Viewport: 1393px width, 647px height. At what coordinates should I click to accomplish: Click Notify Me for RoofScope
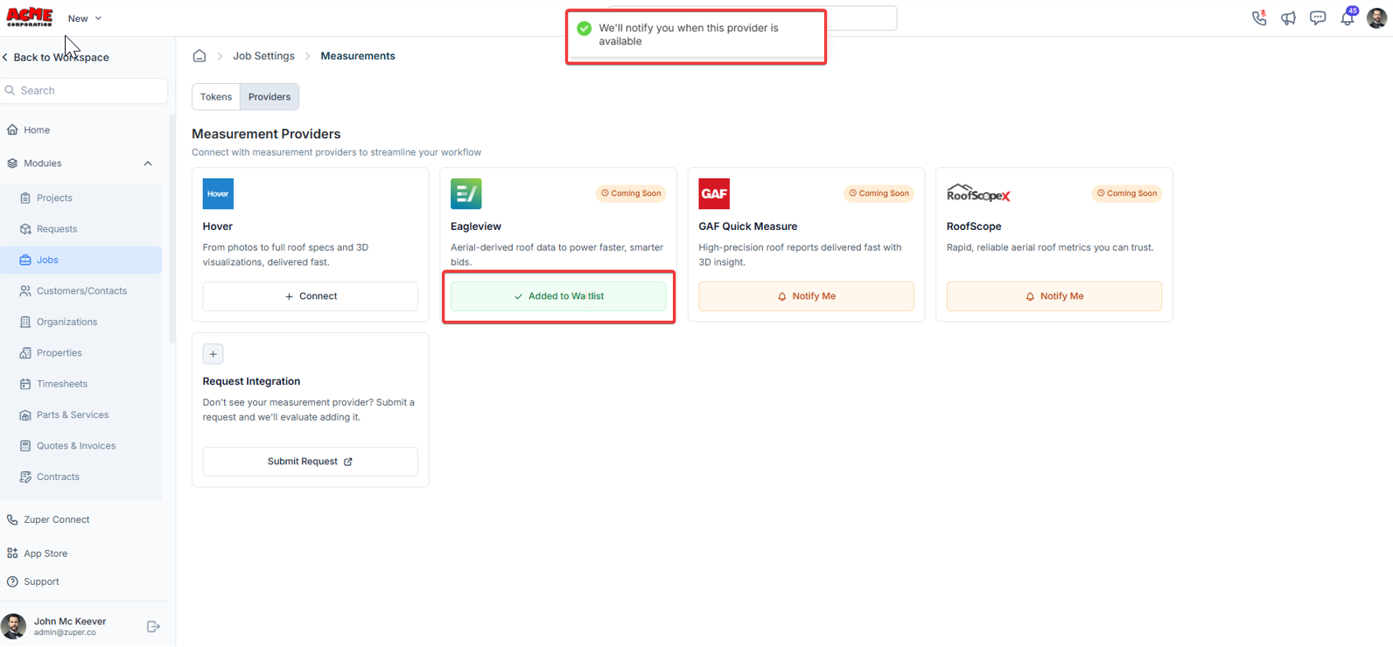pos(1054,296)
